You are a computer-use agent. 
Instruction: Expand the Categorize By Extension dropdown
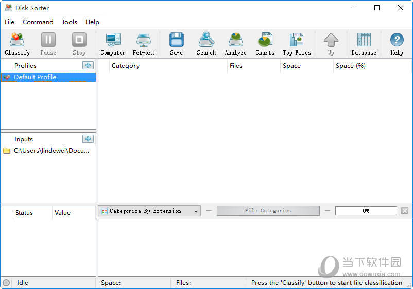[196, 211]
